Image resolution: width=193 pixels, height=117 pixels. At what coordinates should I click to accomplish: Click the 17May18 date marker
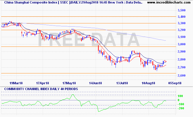pos(69,83)
